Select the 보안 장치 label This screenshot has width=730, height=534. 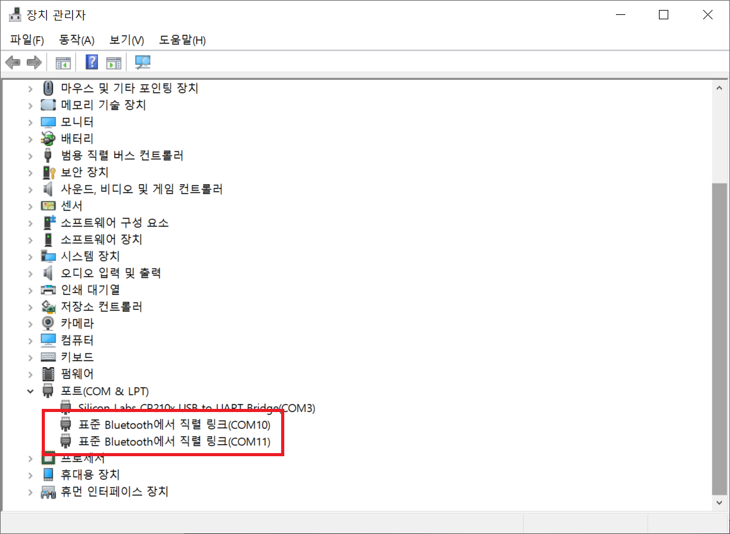[84, 172]
